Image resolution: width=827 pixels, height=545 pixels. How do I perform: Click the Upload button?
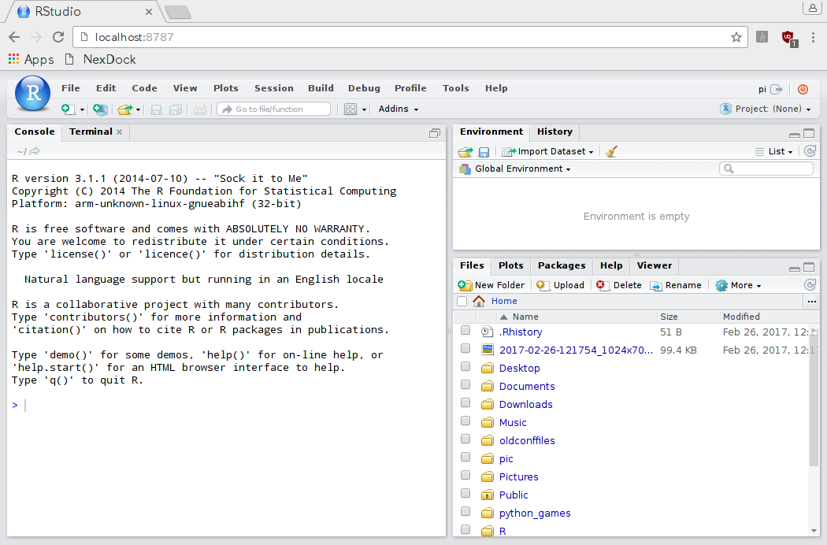[x=561, y=285]
